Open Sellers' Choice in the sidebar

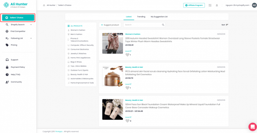tap(18, 18)
